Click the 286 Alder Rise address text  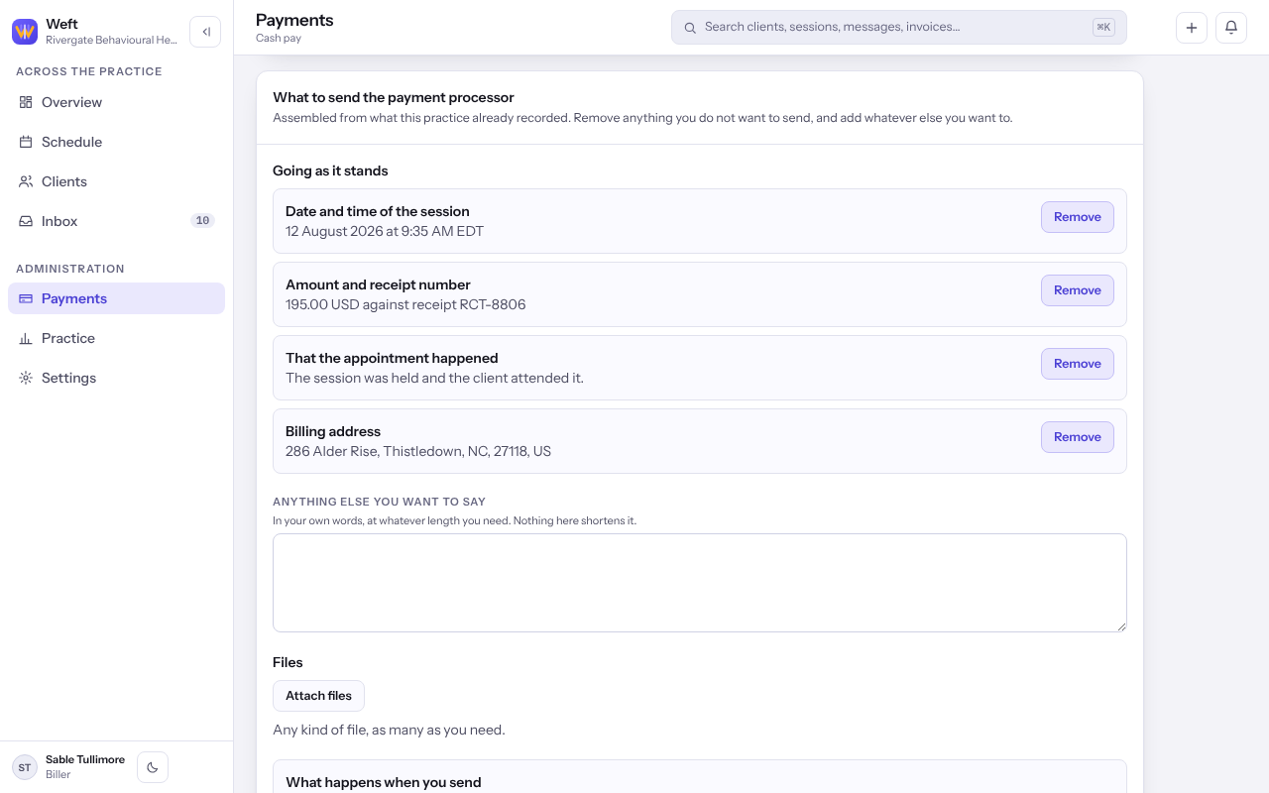pos(418,451)
